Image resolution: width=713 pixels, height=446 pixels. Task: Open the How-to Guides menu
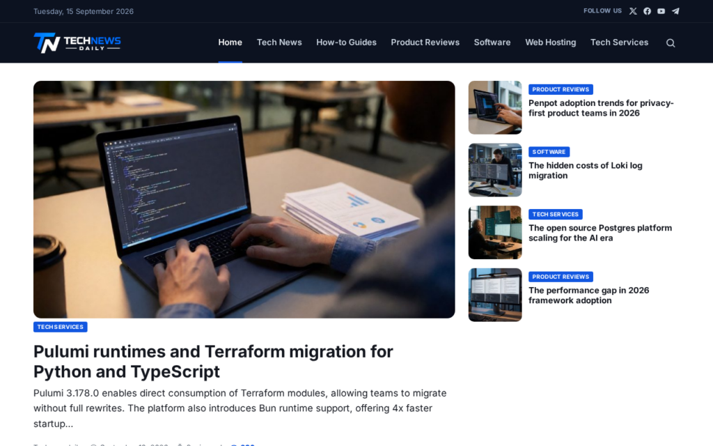point(347,43)
